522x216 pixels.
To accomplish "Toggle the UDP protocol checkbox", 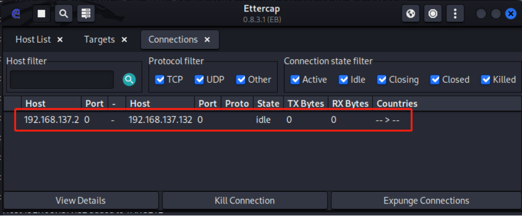I will pyautogui.click(x=200, y=80).
